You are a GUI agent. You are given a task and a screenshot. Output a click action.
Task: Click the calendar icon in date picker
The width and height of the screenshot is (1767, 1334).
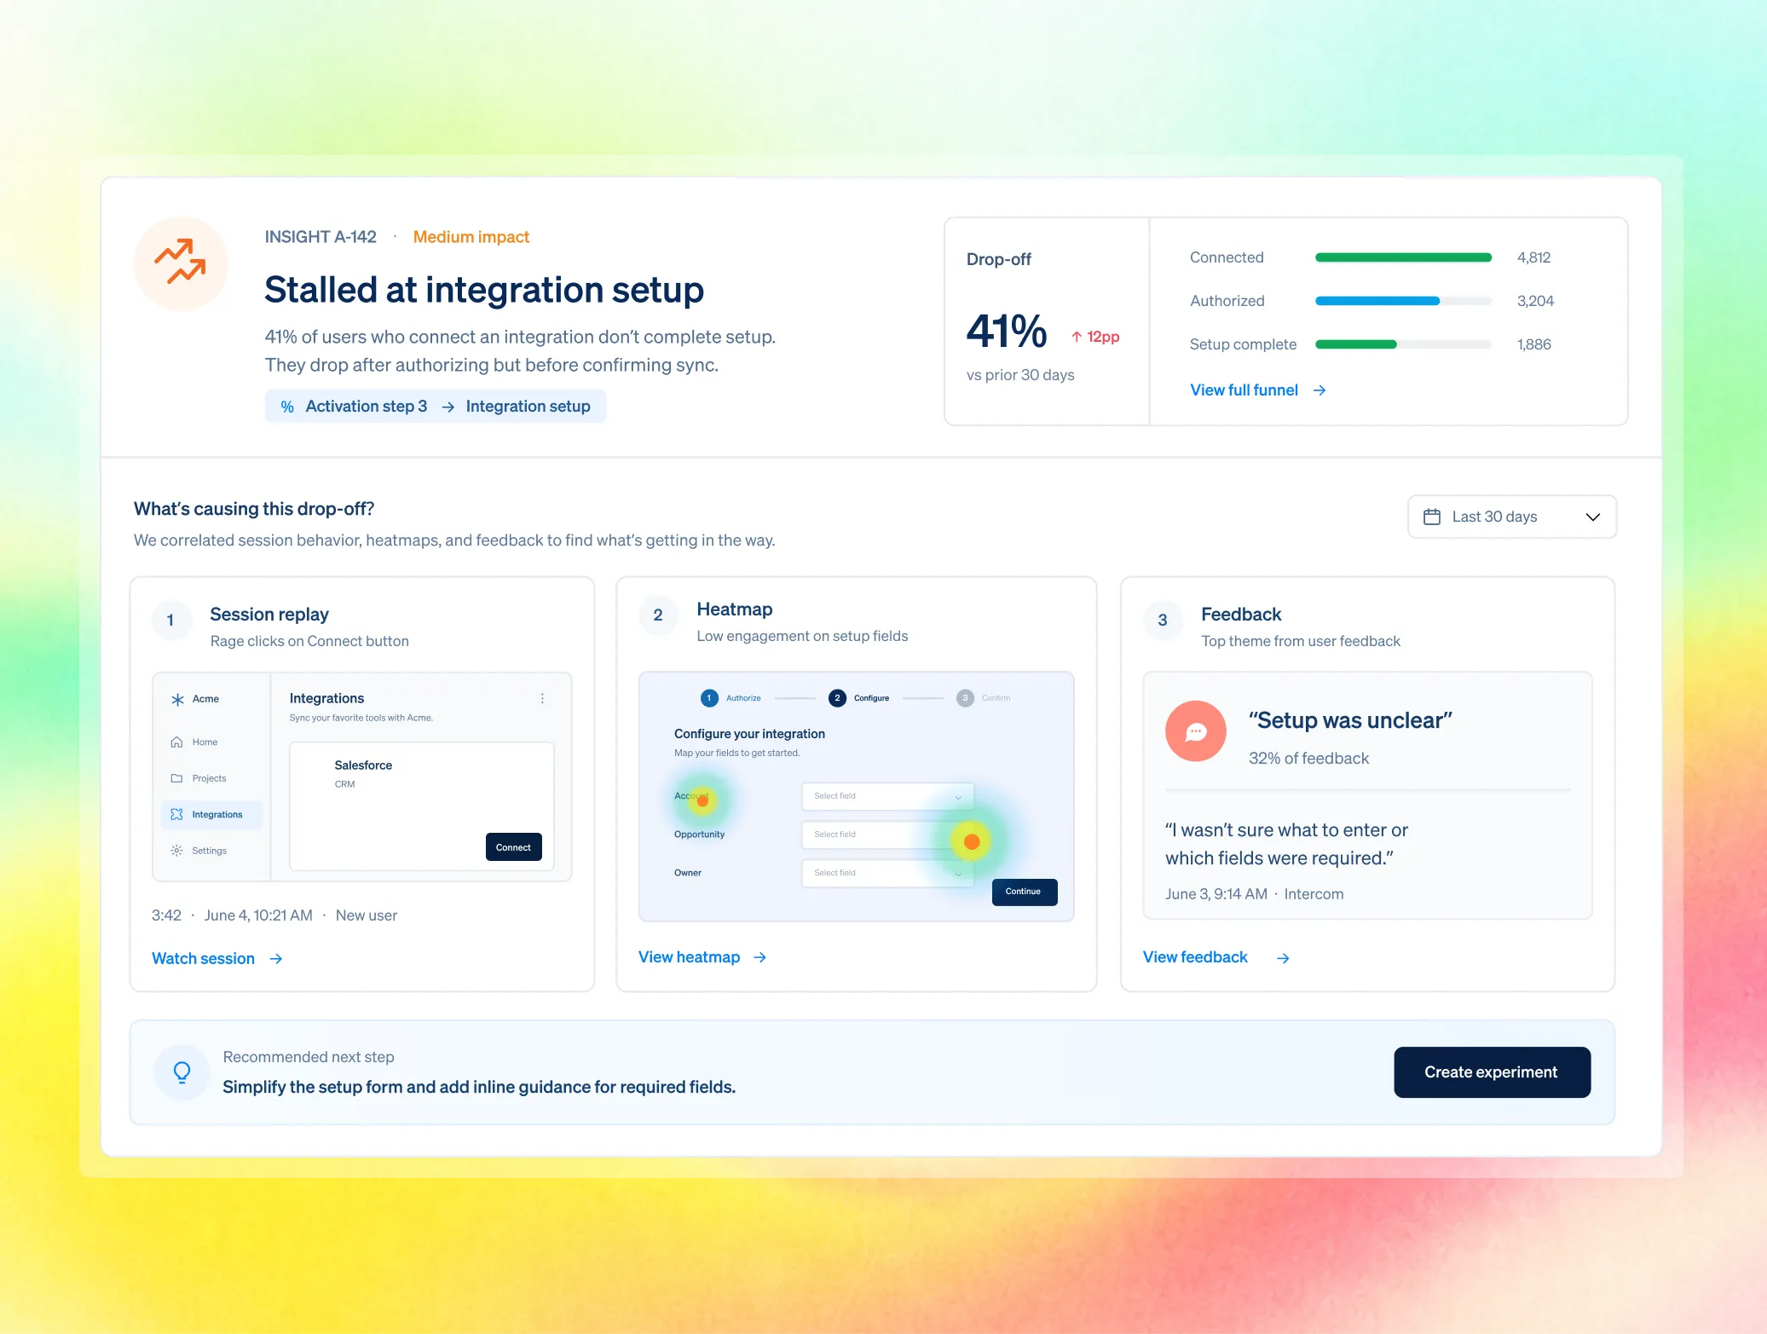(x=1432, y=517)
